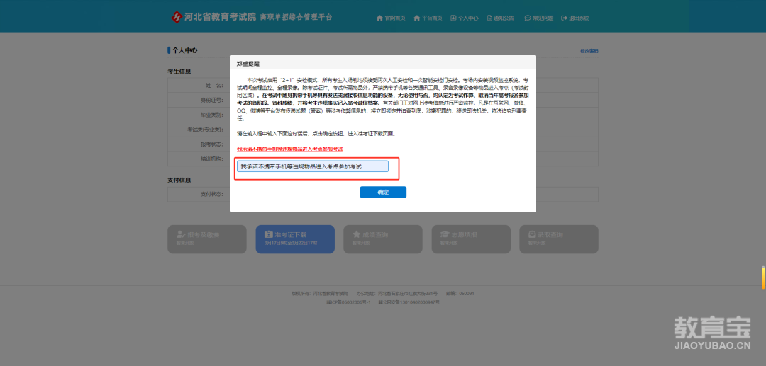Click the chat bubble icon beside 常见问题
Viewport: 766px width, 366px height.
(x=528, y=18)
